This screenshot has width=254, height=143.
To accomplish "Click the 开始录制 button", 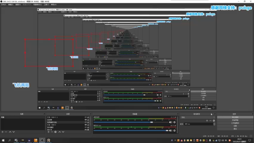I will pyautogui.click(x=235, y=120).
